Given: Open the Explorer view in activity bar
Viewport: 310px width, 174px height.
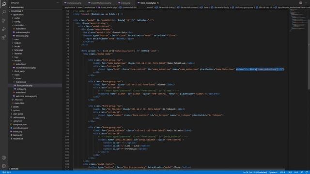Looking at the screenshot, I should pos(4,4).
